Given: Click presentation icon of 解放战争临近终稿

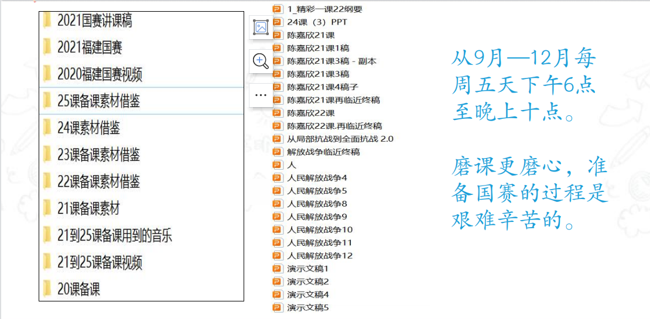Looking at the screenshot, I should 277,152.
